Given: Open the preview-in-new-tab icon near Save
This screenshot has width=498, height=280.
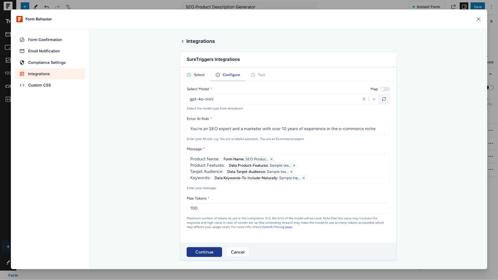Looking at the screenshot, I should 453,6.
